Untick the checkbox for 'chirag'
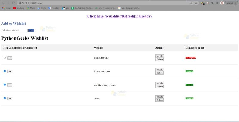This screenshot has width=239, height=122. tap(4, 98)
